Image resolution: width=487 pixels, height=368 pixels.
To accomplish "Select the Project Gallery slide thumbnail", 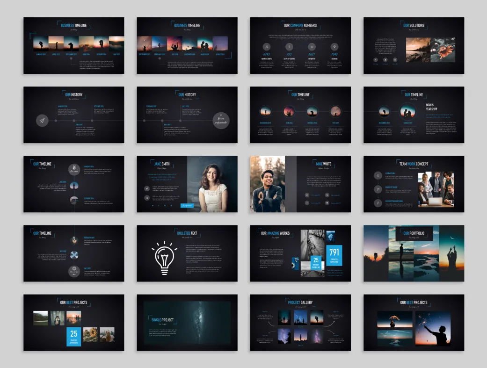I will coord(300,323).
